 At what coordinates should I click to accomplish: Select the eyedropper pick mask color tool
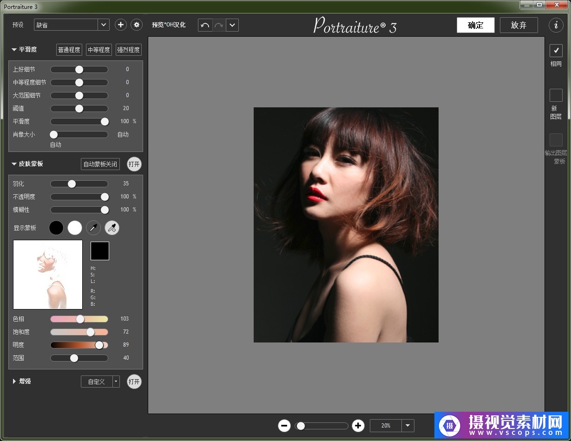click(93, 228)
